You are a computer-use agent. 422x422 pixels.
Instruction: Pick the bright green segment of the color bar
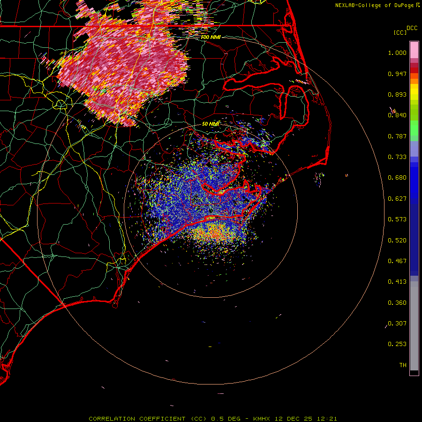point(414,128)
